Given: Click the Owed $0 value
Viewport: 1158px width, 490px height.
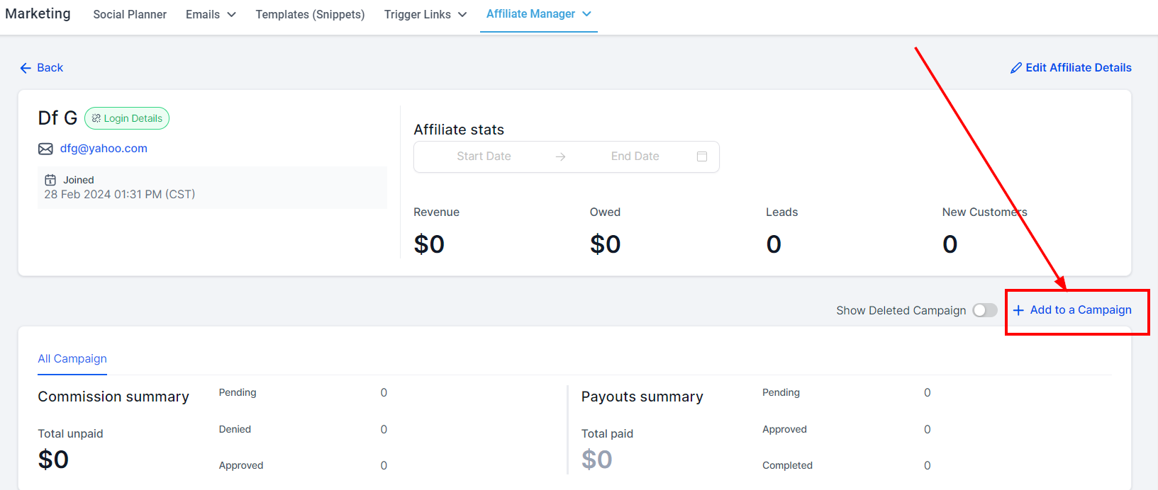Looking at the screenshot, I should [x=605, y=244].
